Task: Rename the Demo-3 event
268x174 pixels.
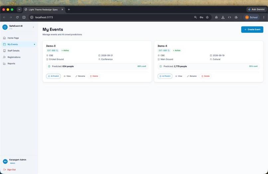Action: point(80,76)
